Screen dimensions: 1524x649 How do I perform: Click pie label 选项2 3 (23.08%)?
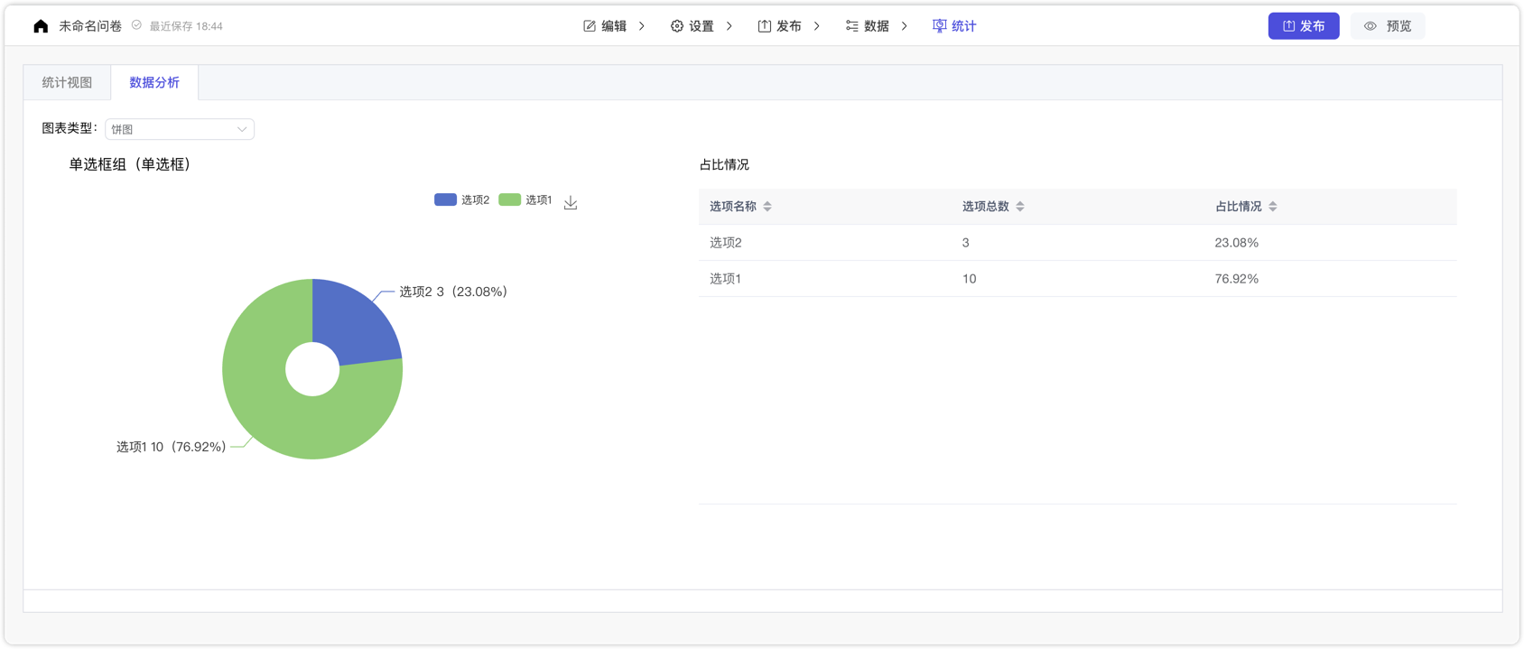point(453,292)
